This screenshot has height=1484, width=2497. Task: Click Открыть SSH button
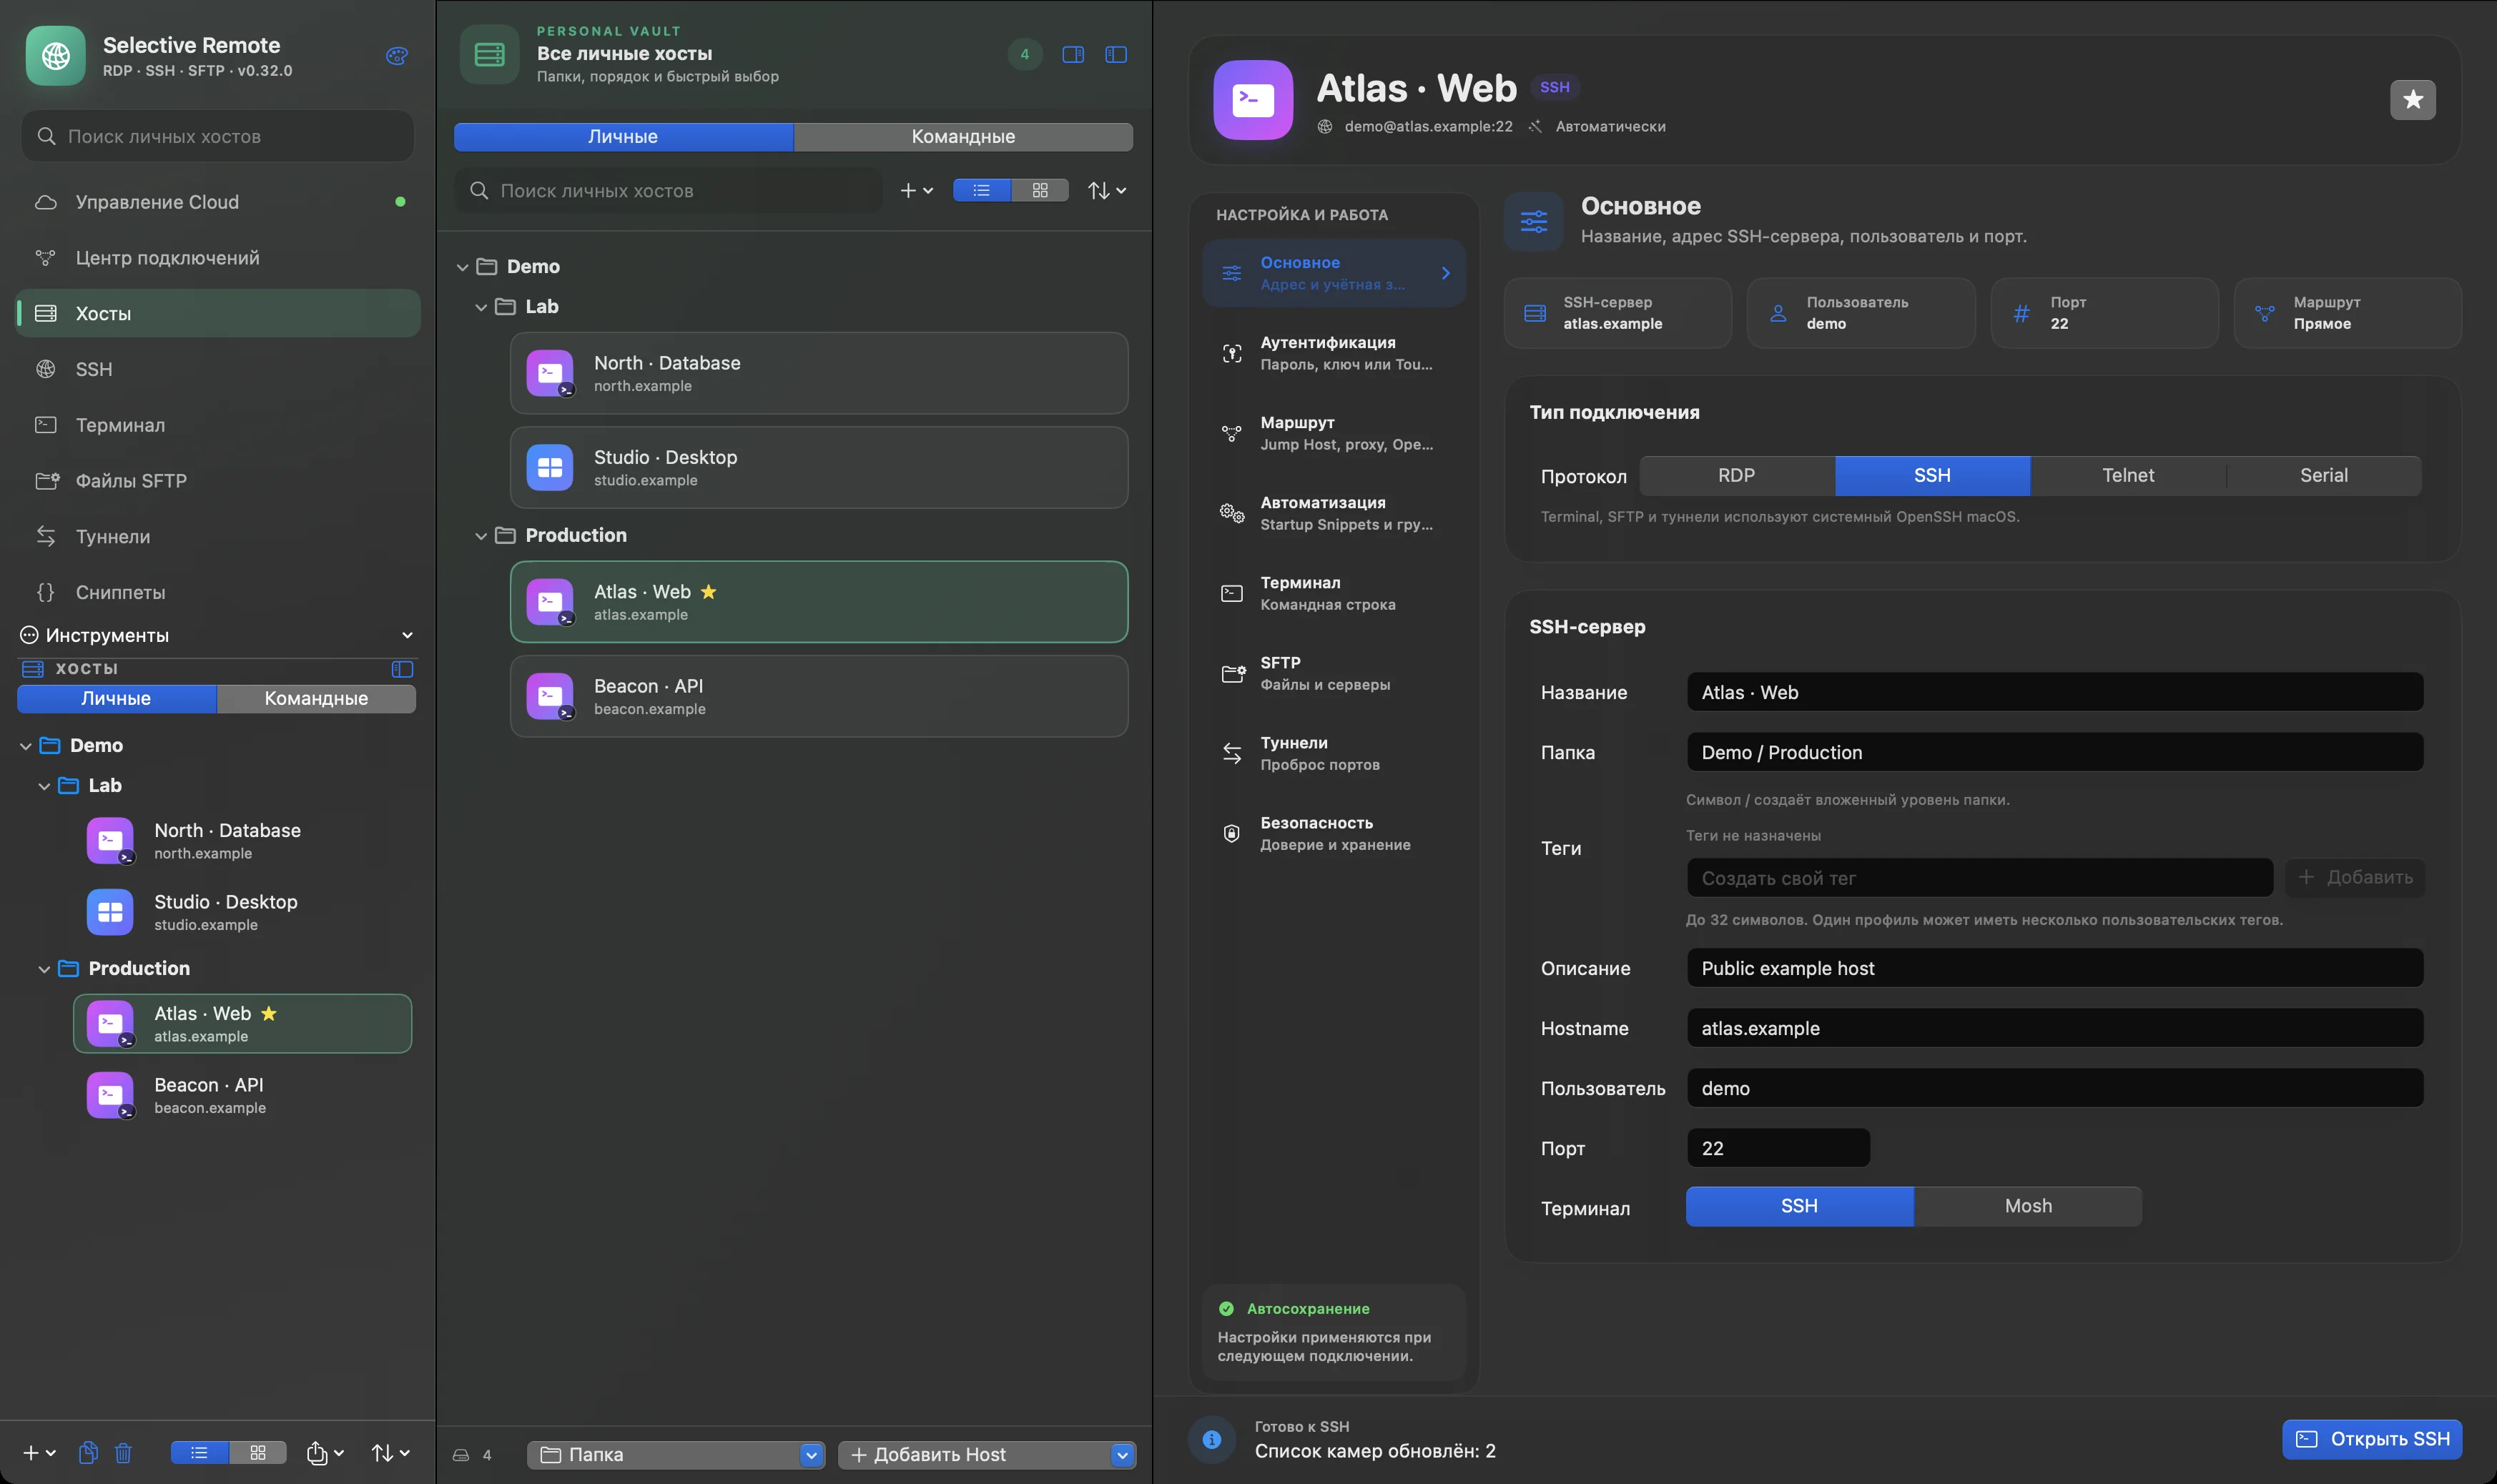2372,1439
